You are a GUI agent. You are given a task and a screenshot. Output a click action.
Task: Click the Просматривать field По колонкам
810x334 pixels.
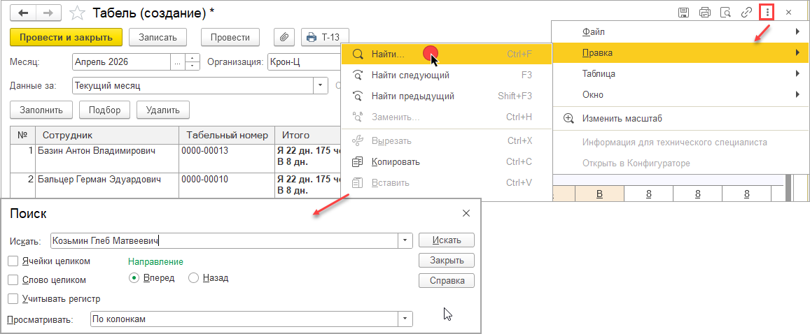tap(244, 319)
